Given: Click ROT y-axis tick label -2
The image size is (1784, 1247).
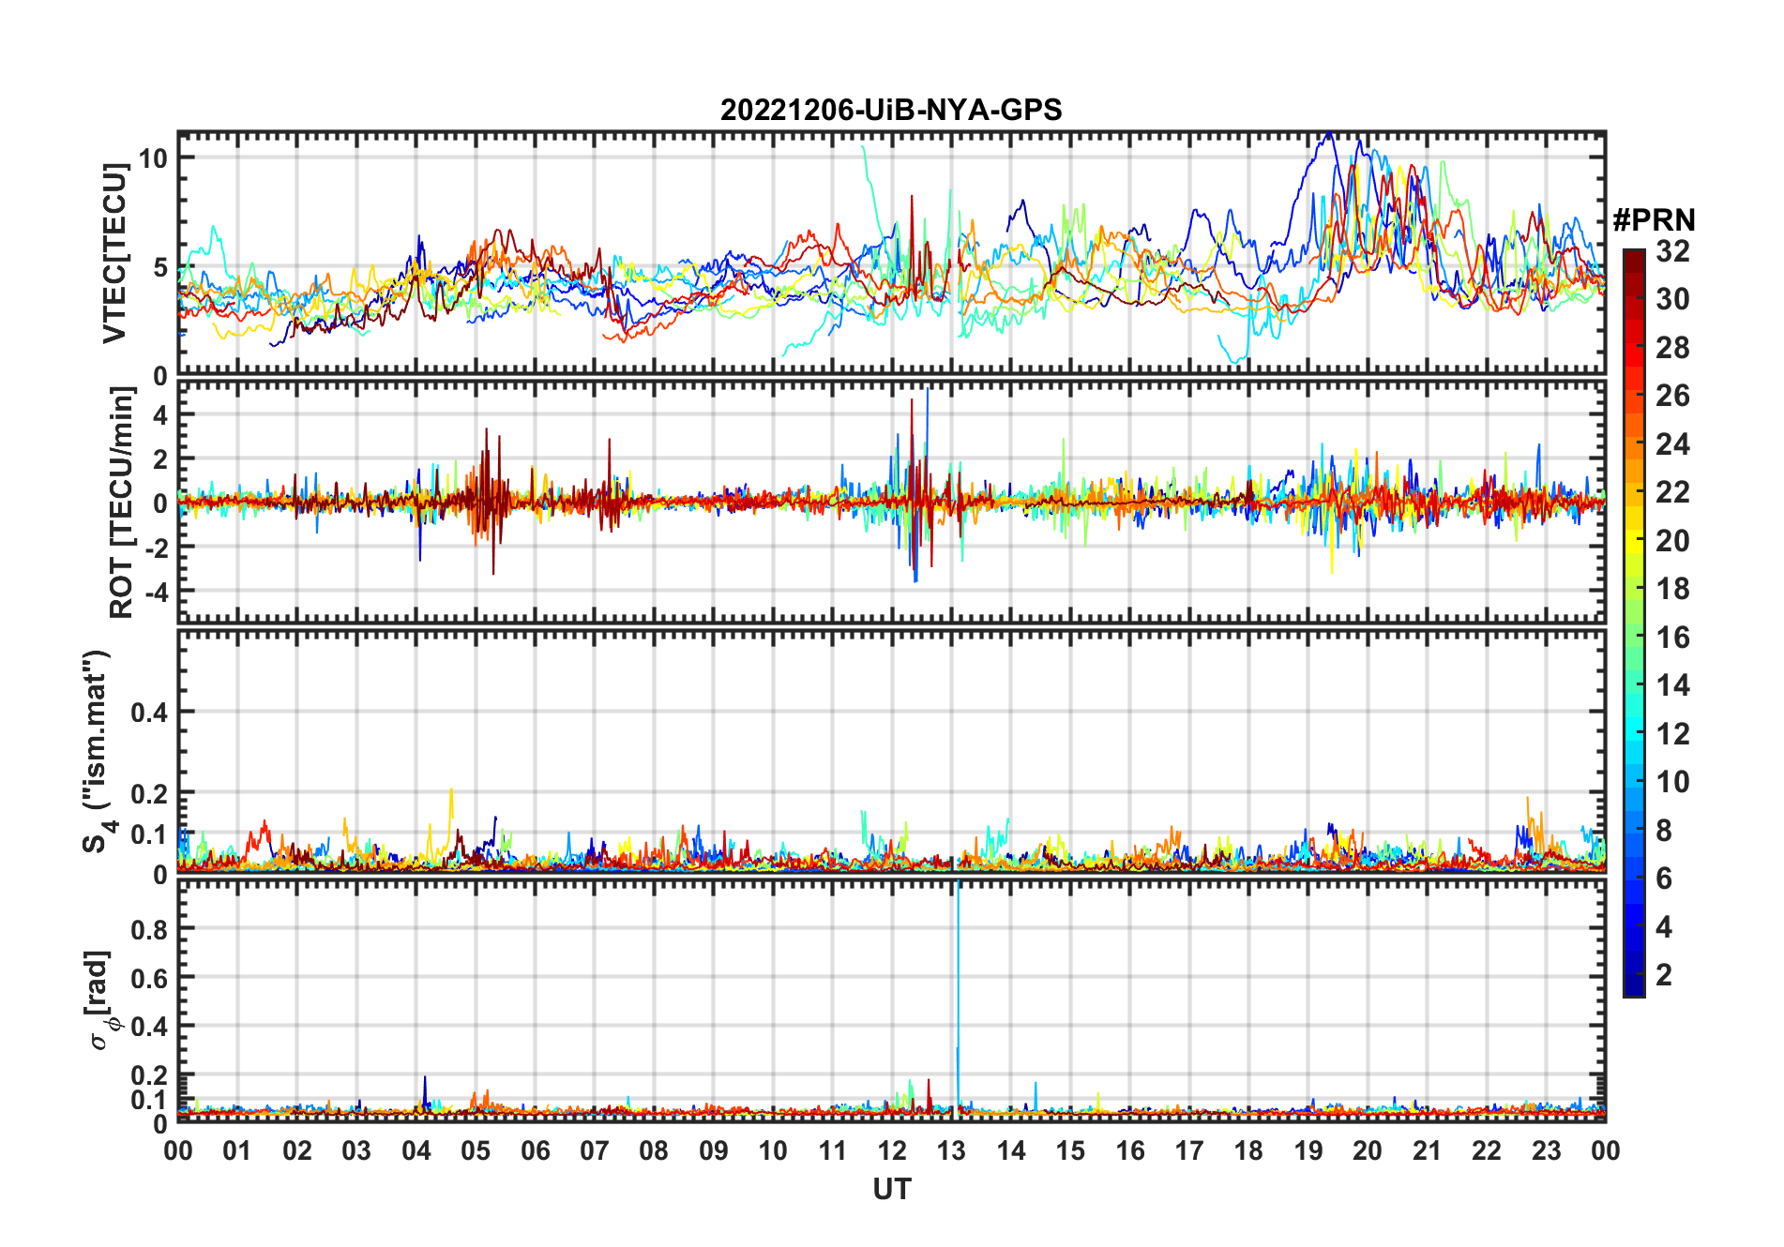Looking at the screenshot, I should tap(155, 548).
